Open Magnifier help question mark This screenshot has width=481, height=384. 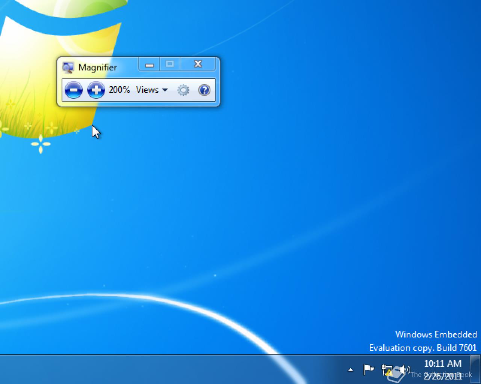tap(204, 90)
